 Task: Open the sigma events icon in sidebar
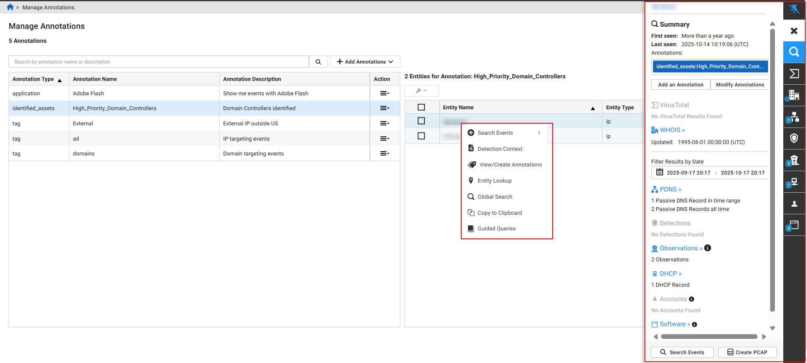pos(794,74)
